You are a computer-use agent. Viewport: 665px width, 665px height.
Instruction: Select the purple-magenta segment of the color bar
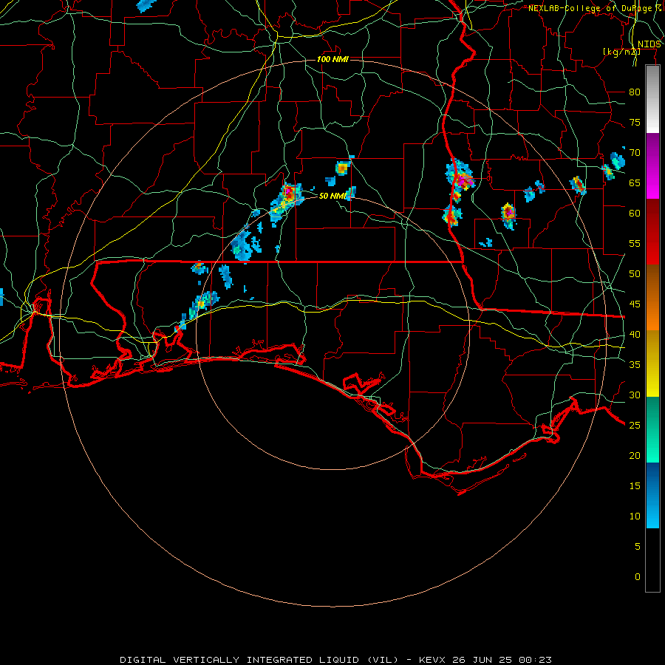tap(652, 166)
